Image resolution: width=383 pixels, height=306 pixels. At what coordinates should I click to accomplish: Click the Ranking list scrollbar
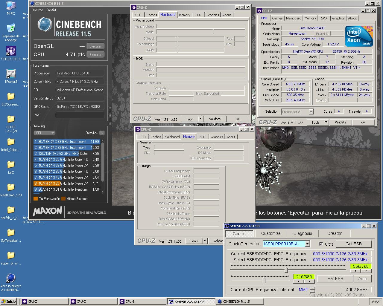(x=103, y=166)
